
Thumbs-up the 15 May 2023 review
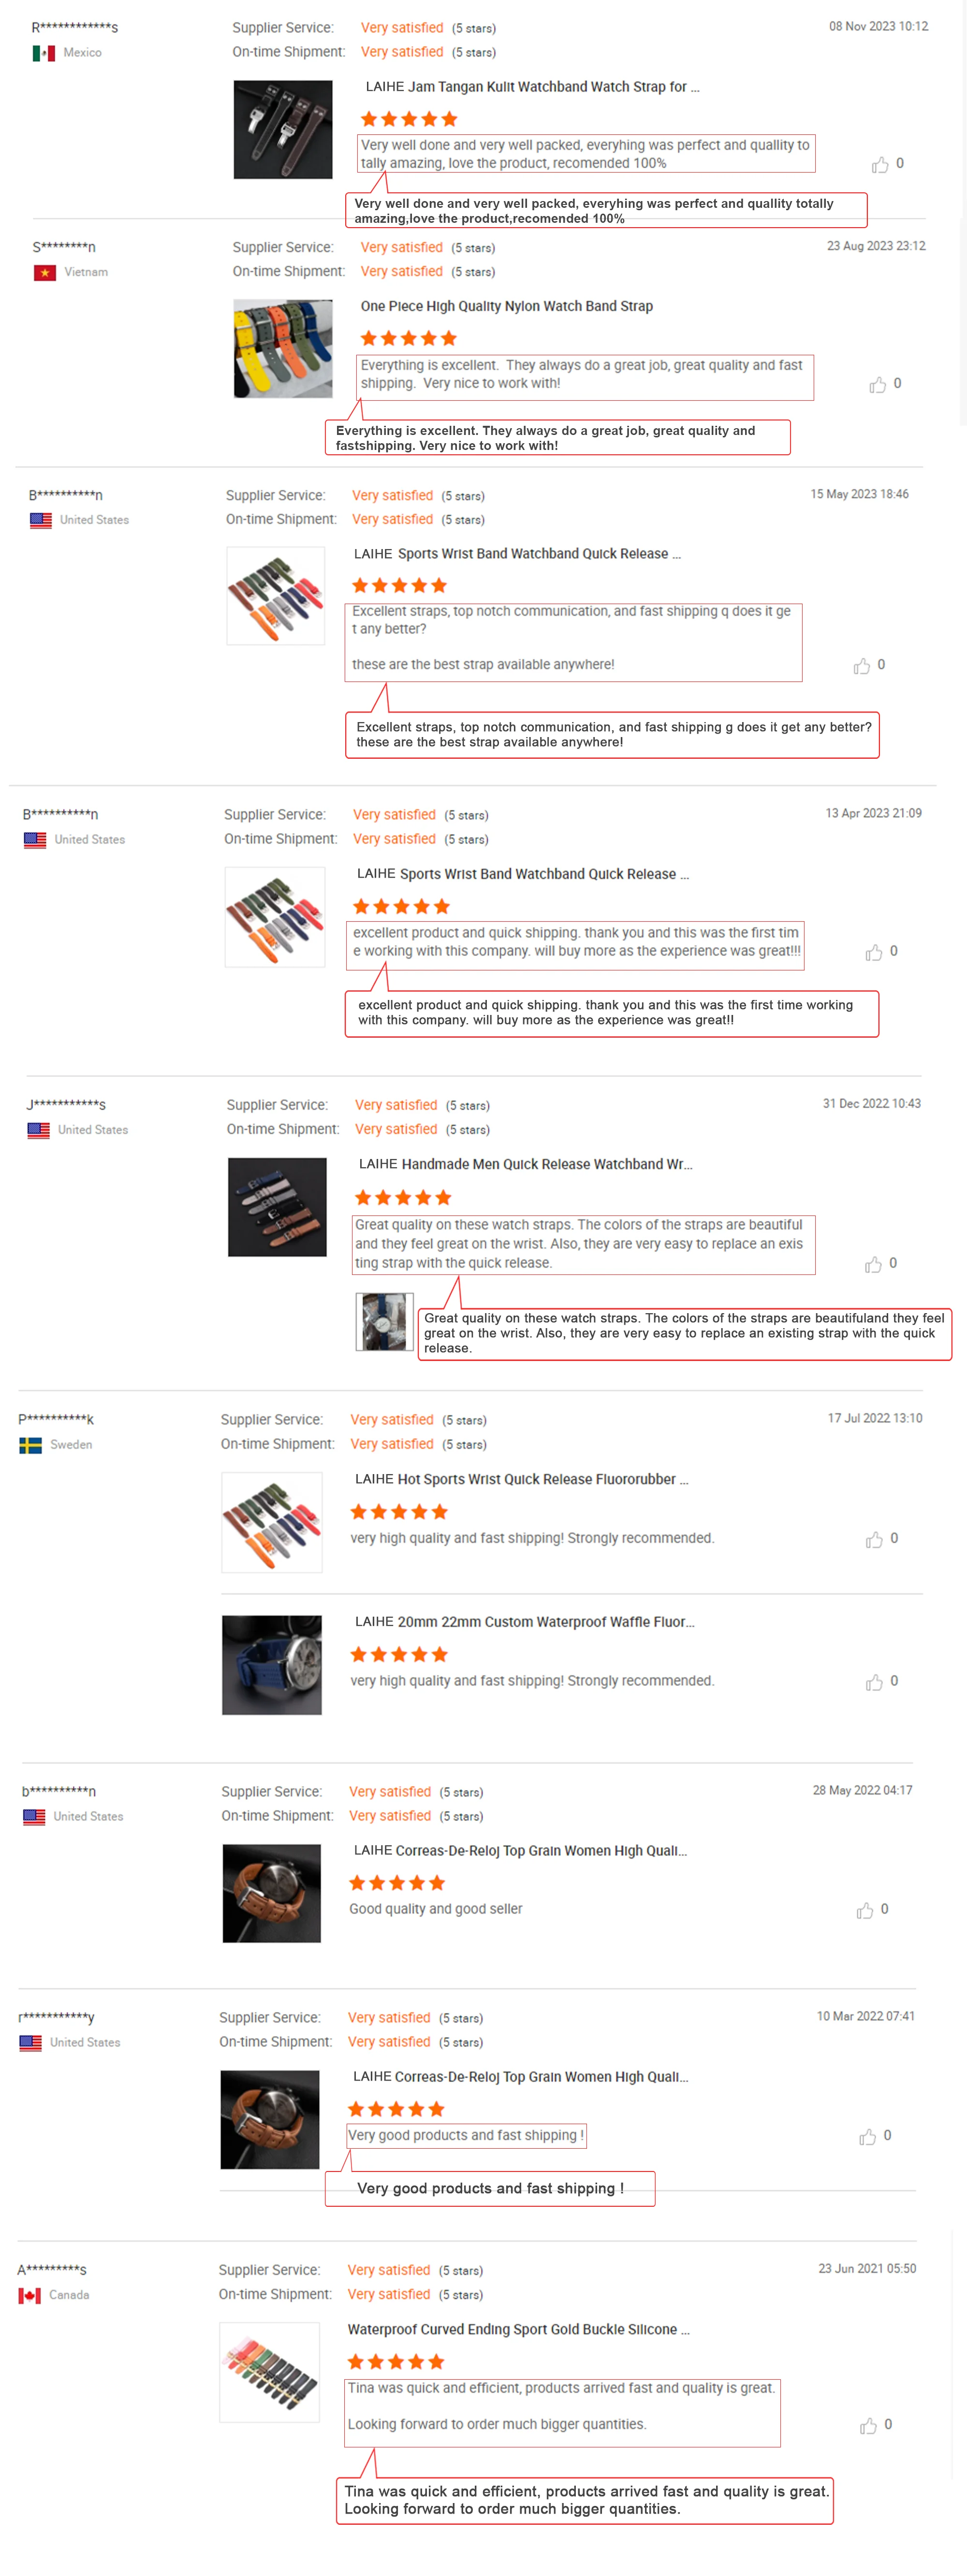[x=862, y=666]
